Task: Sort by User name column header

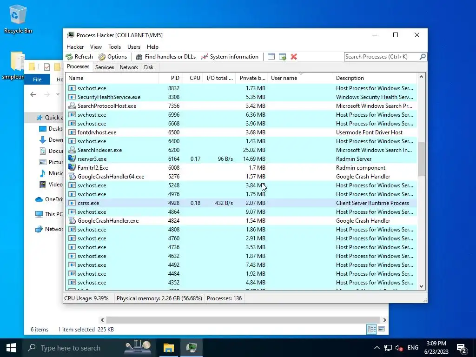Action: pos(300,78)
